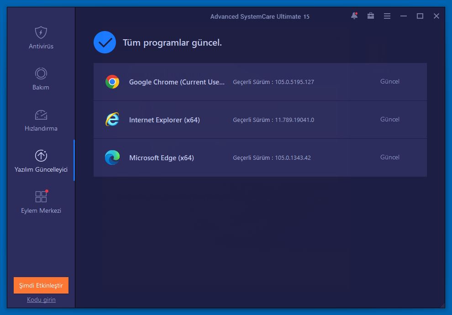Click version text 105.0.1343.42

tap(293, 158)
